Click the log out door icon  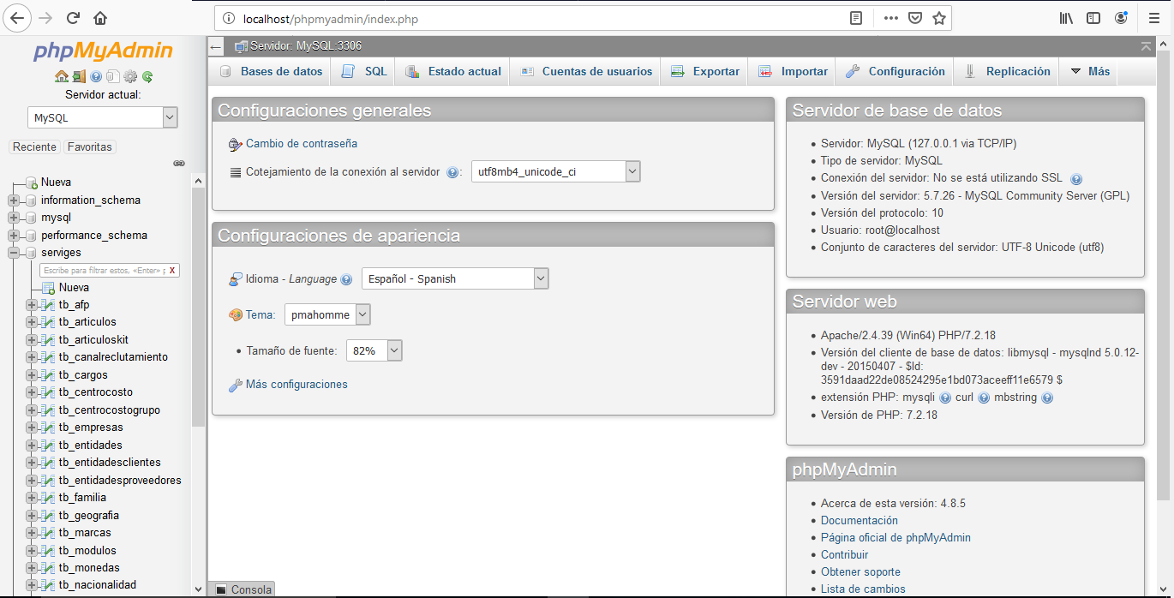pyautogui.click(x=79, y=76)
